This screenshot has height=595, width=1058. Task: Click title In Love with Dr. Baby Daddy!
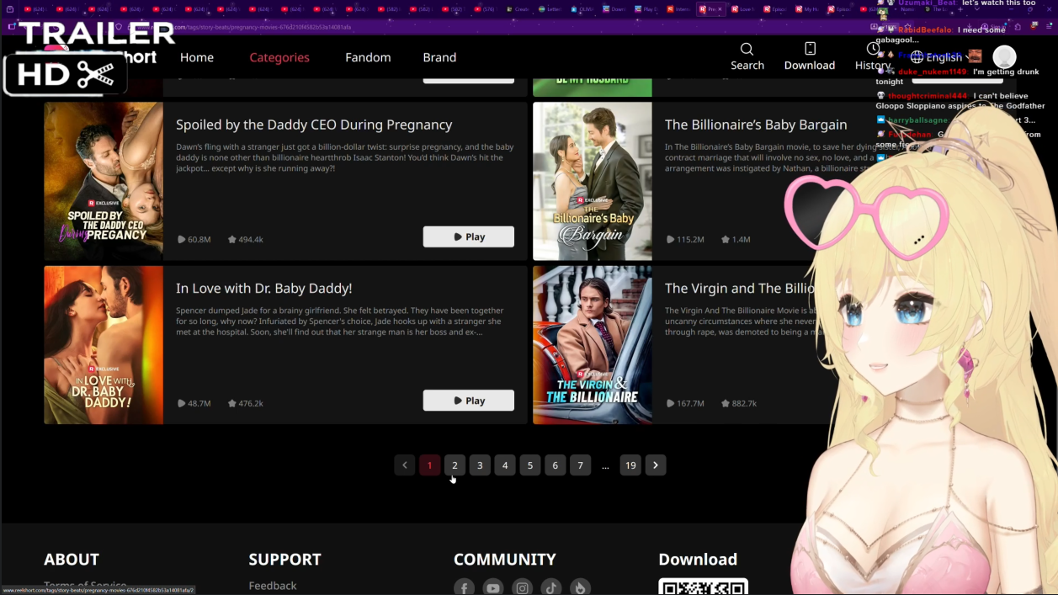[x=263, y=288]
